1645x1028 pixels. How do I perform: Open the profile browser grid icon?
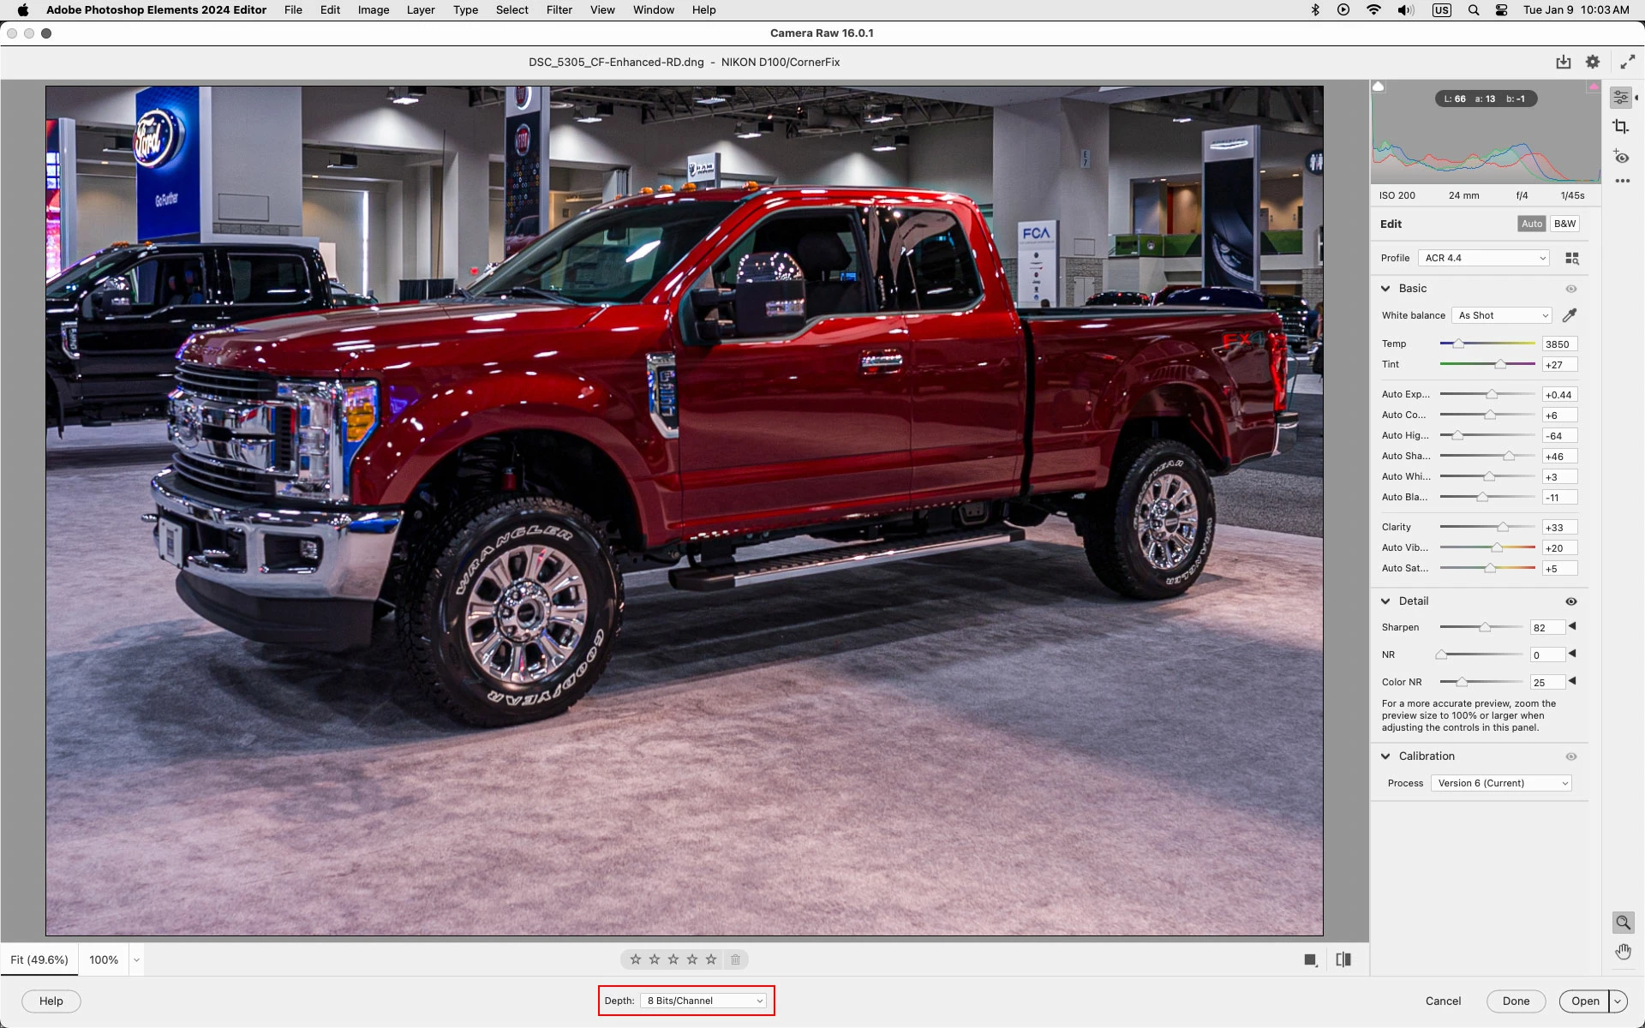1572,258
